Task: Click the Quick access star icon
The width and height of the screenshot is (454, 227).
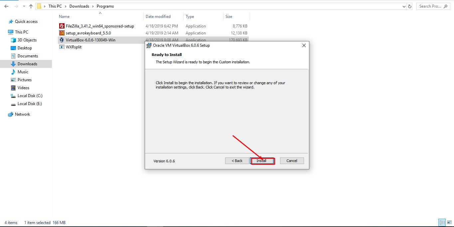Action: (11, 22)
